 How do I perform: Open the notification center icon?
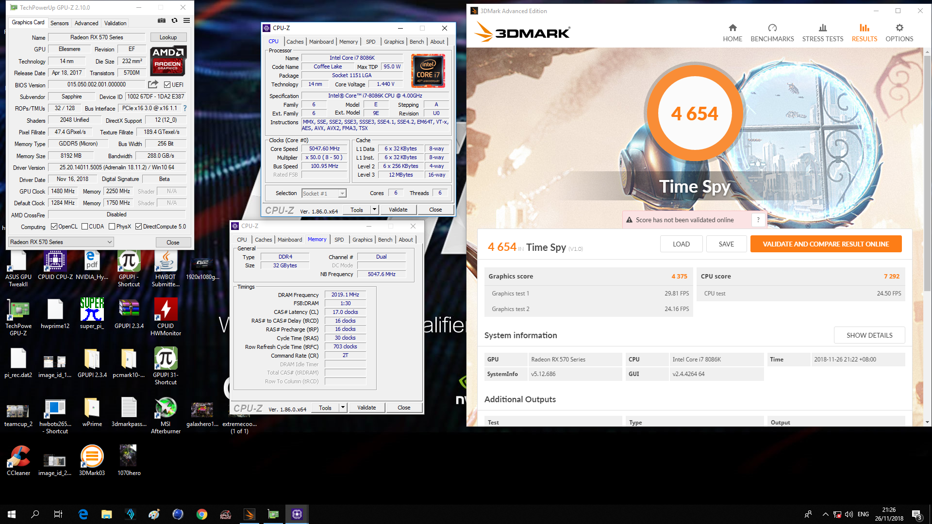(x=917, y=514)
